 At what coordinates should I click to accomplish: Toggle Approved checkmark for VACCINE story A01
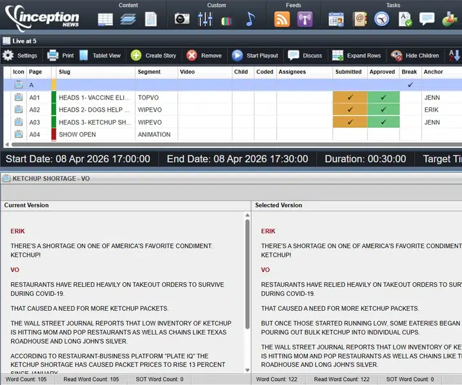383,98
